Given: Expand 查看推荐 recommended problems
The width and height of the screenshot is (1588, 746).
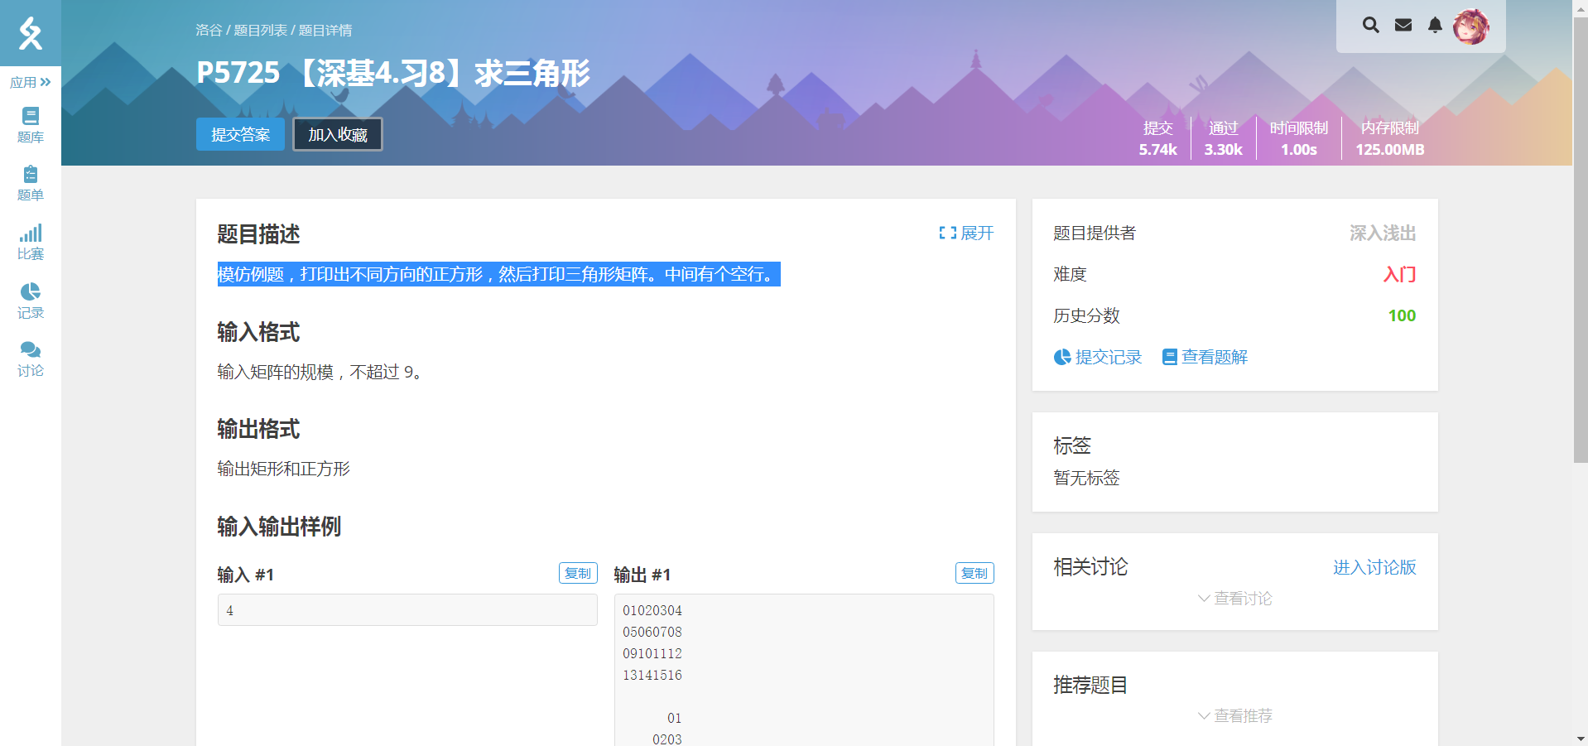Looking at the screenshot, I should 1234,716.
